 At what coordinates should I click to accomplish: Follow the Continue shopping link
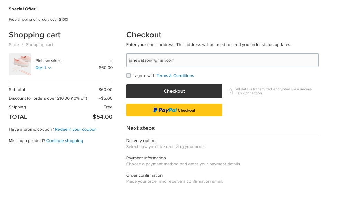tap(65, 141)
